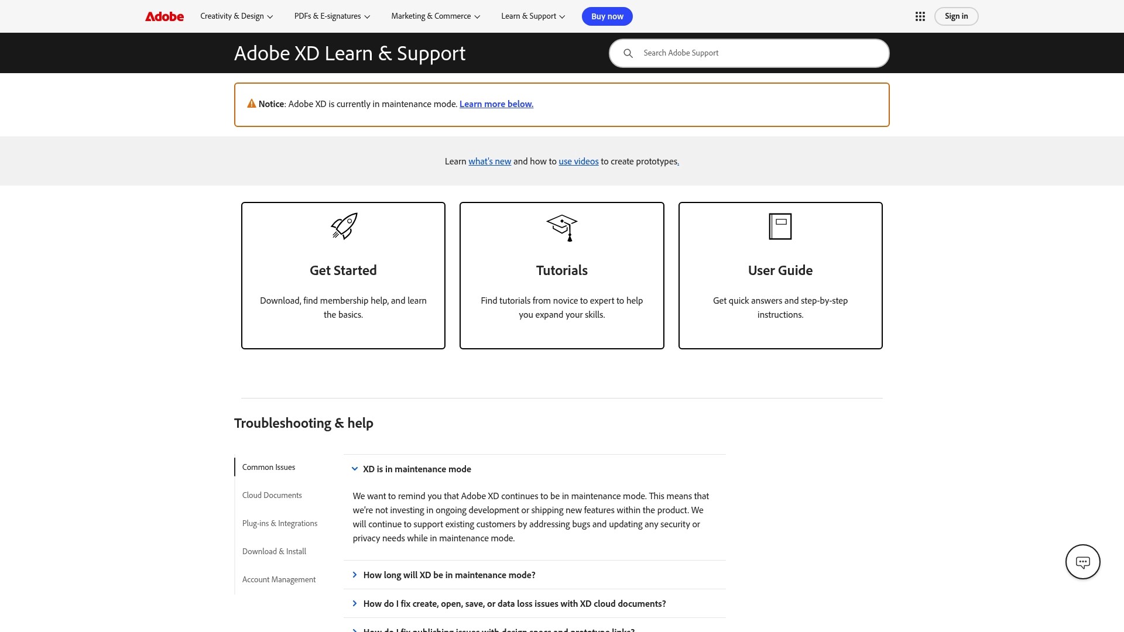Select Cloud Documents tab

[272, 495]
